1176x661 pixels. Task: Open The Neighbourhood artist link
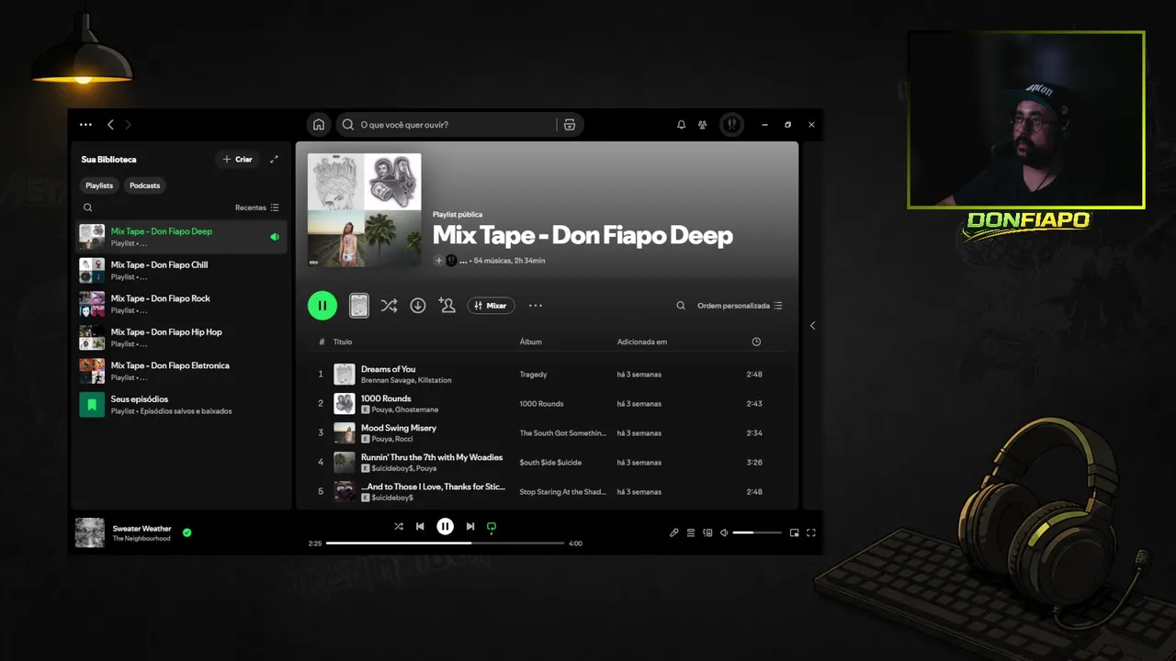[x=141, y=539]
